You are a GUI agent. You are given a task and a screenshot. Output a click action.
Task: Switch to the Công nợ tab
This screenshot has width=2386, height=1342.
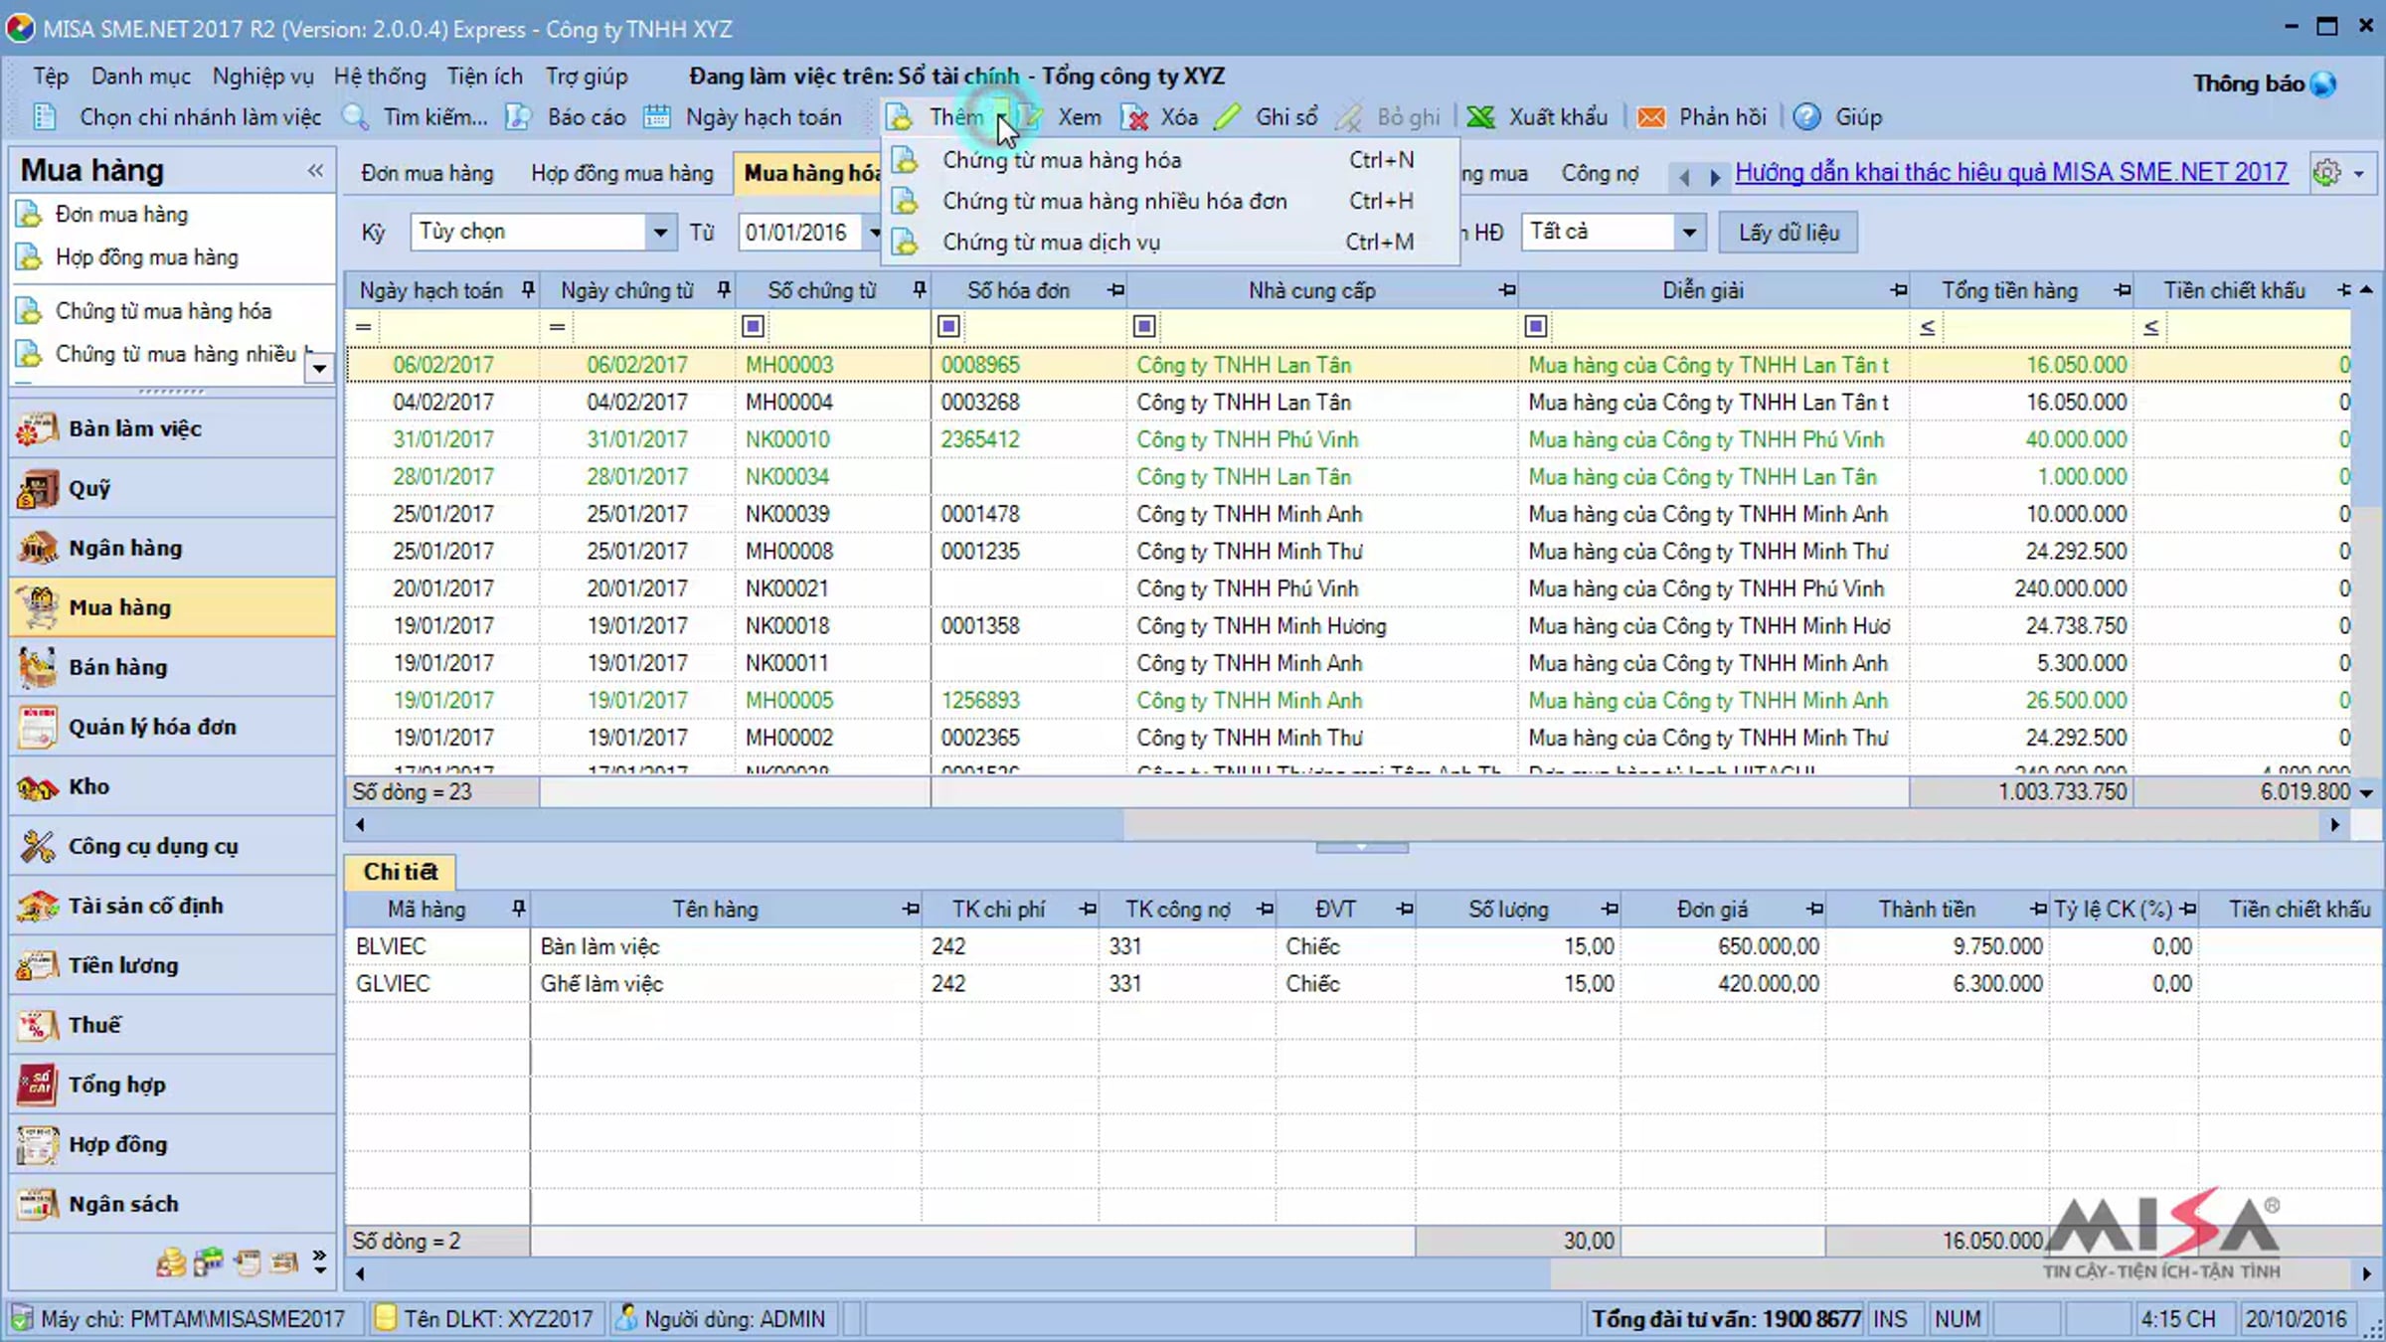click(1600, 173)
